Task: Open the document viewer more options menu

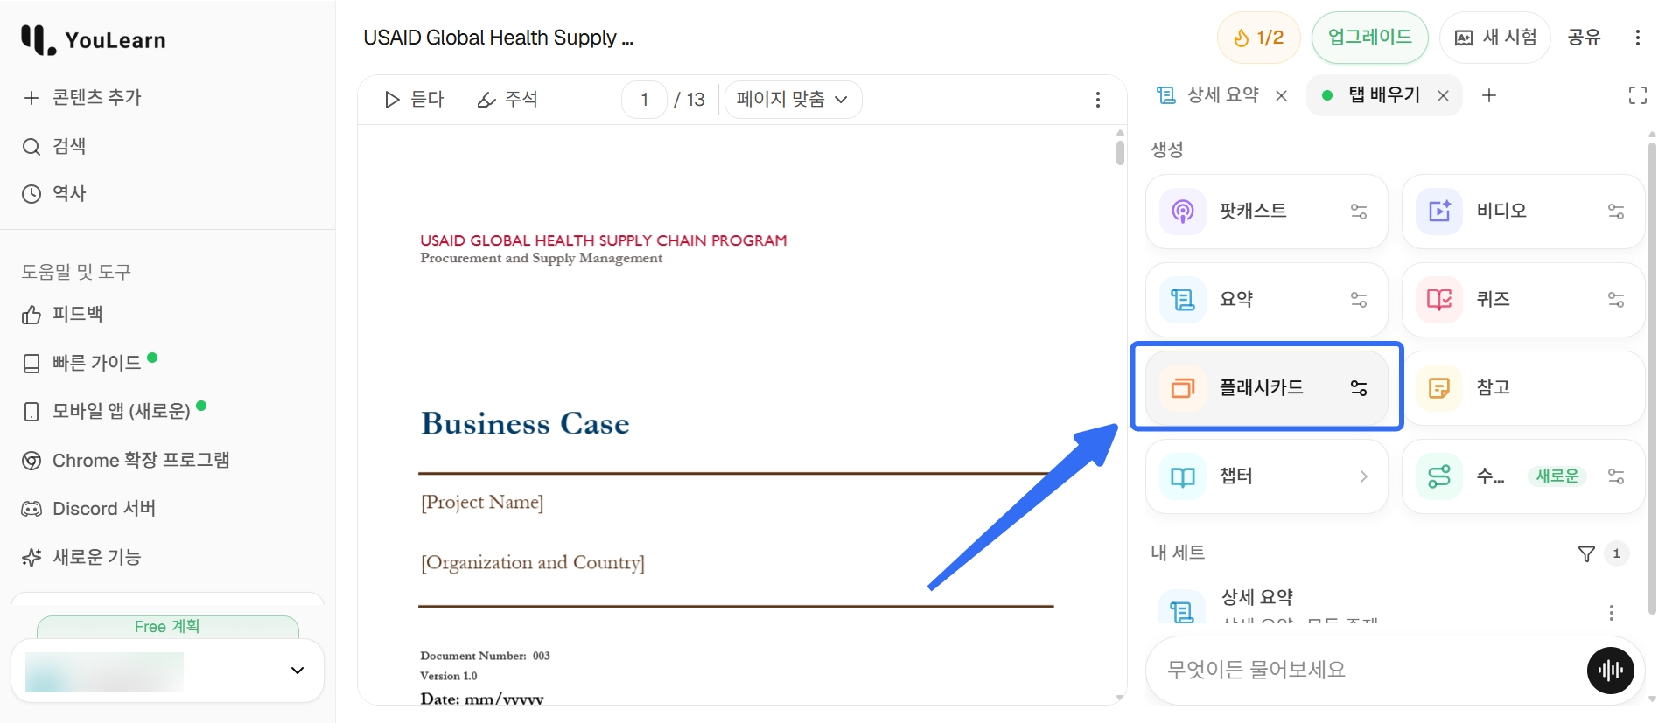Action: tap(1098, 100)
